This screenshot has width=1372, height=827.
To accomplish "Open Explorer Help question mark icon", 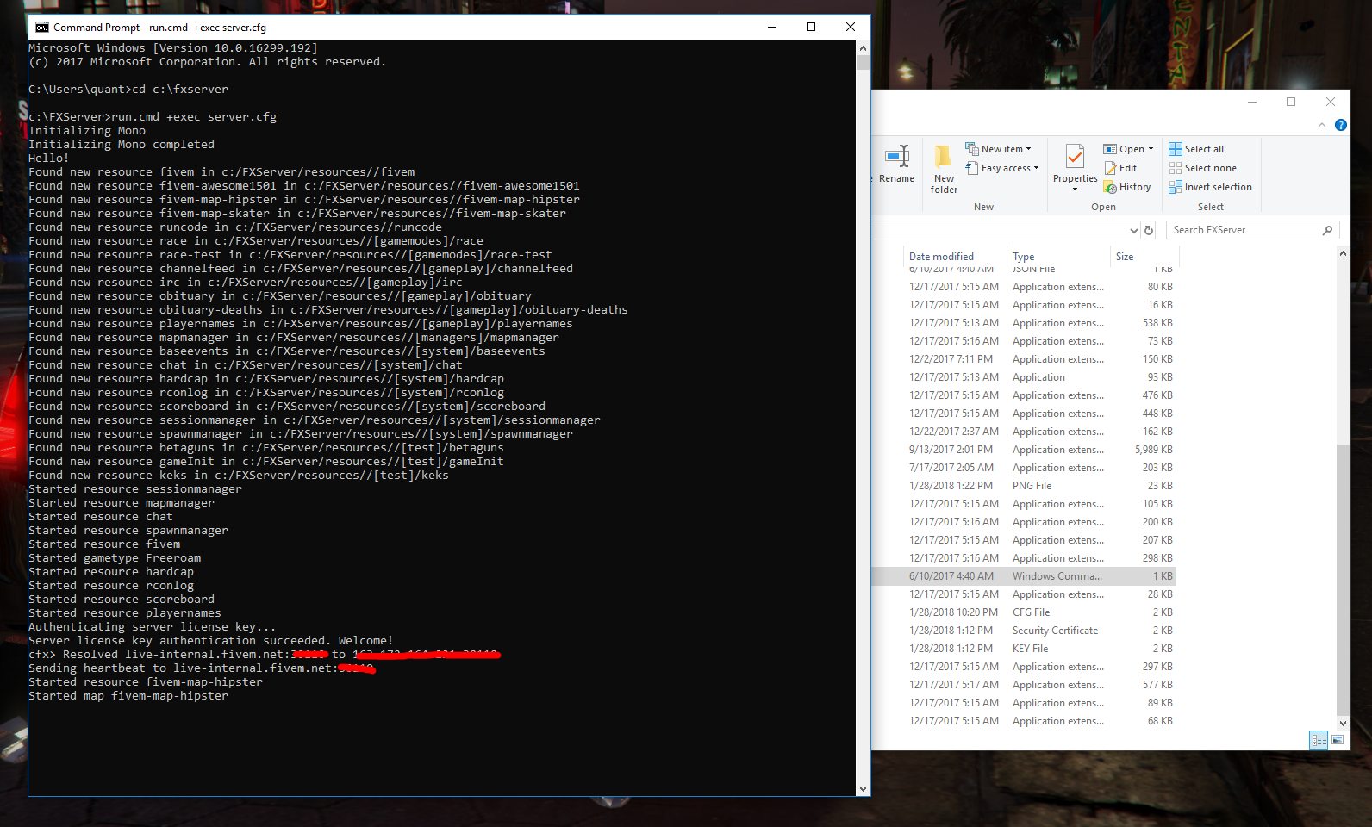I will tap(1341, 125).
